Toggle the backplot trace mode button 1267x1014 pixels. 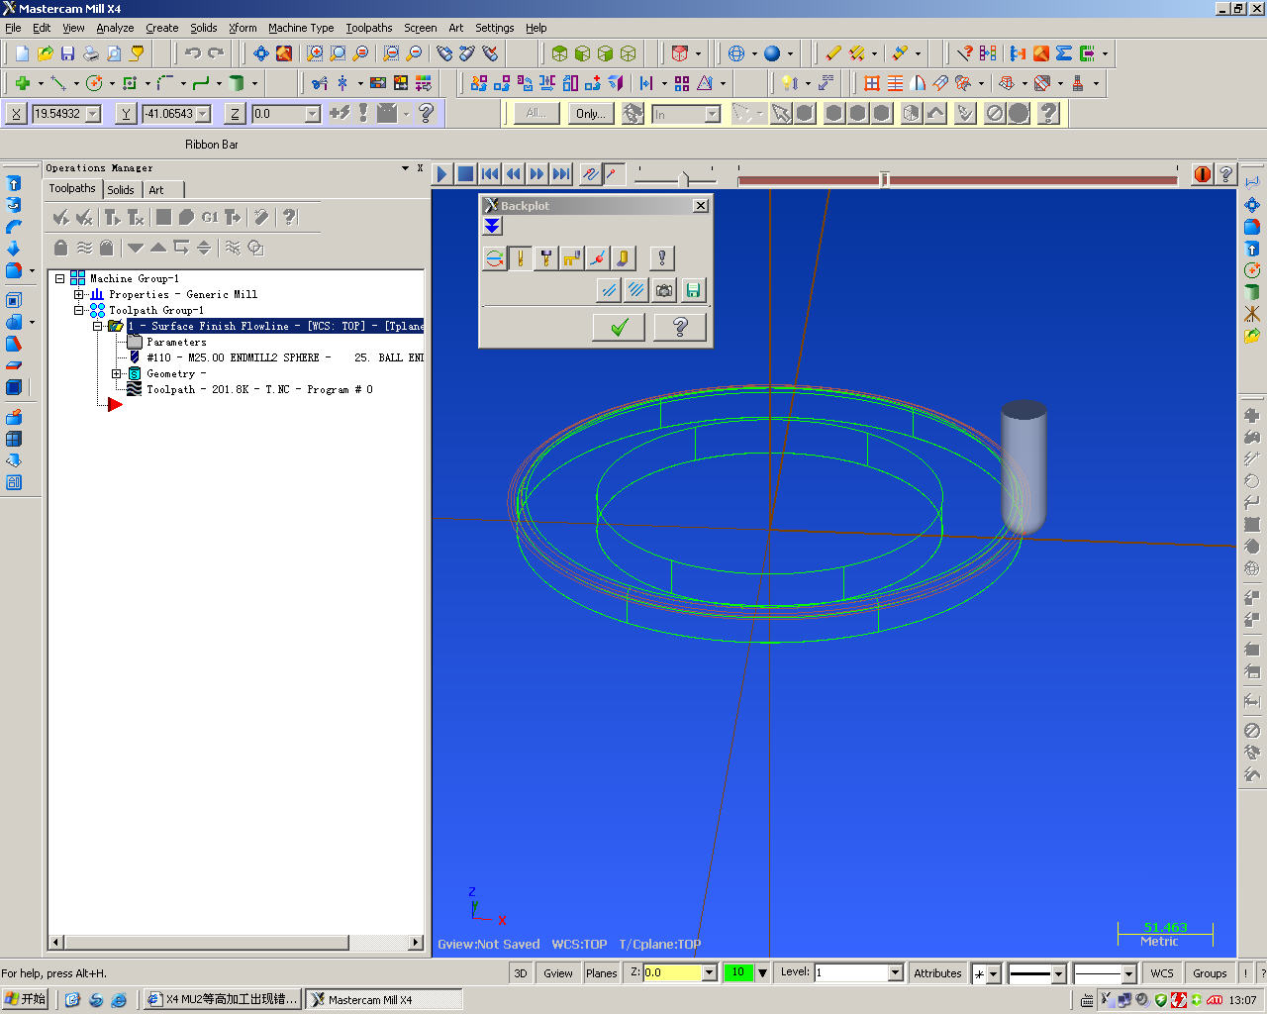click(591, 174)
